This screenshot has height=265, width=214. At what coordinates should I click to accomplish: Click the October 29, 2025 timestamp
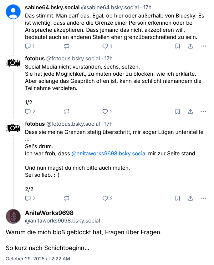[x=38, y=258]
